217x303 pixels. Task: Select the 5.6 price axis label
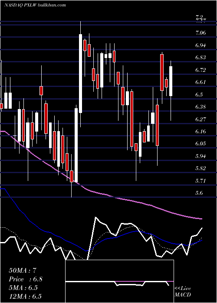199,193
